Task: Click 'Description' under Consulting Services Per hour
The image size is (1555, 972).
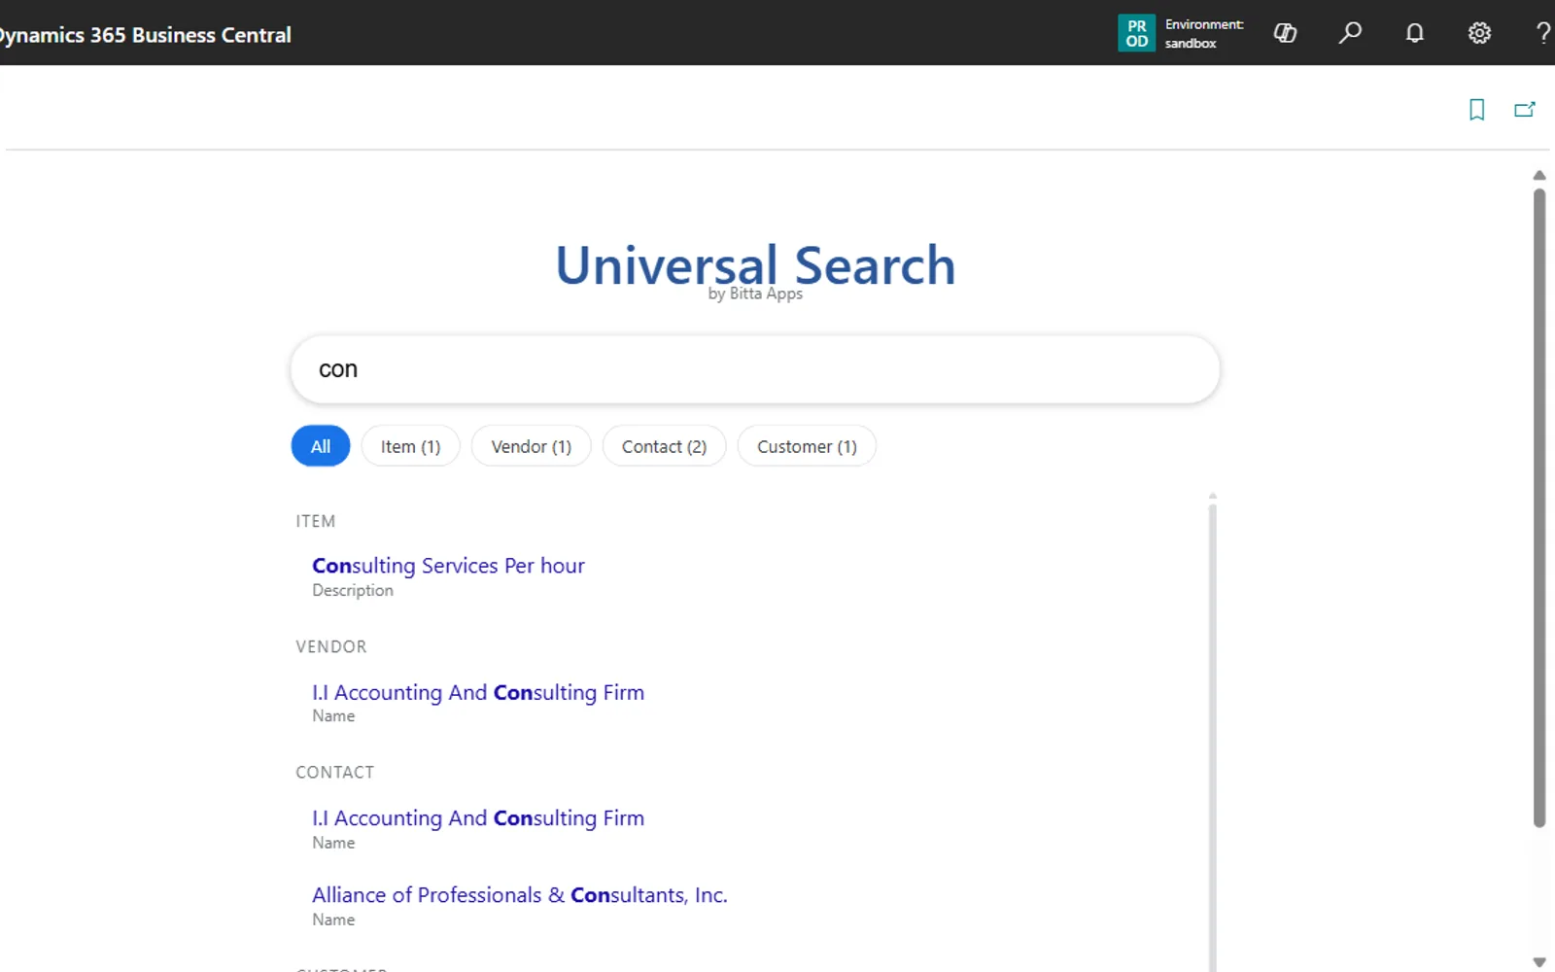Action: tap(353, 590)
